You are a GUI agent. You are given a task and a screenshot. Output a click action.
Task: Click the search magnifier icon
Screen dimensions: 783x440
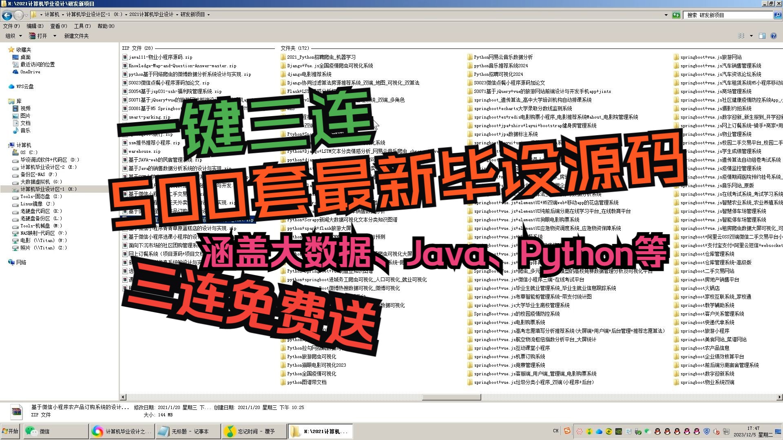(x=777, y=15)
